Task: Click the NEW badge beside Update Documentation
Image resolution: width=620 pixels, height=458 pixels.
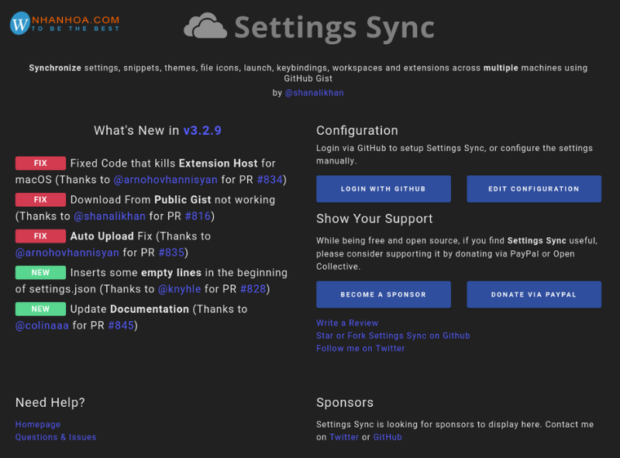Action: coord(40,308)
